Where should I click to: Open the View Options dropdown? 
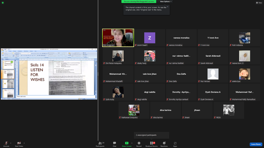166,2
